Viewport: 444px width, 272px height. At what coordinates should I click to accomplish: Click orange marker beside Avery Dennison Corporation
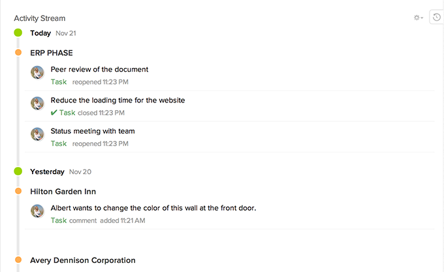18,260
